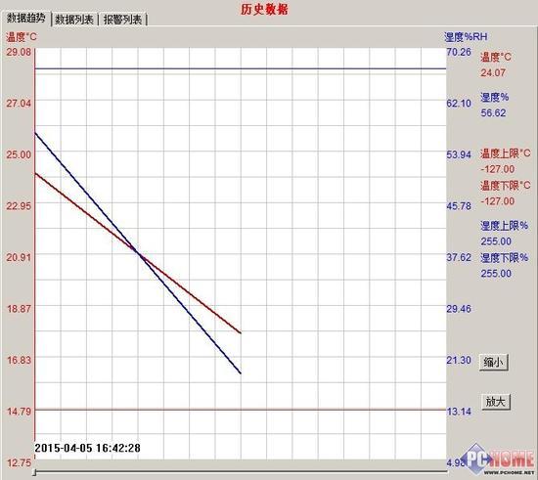Open the 报警列表 tab
The height and width of the screenshot is (480, 538).
[122, 20]
